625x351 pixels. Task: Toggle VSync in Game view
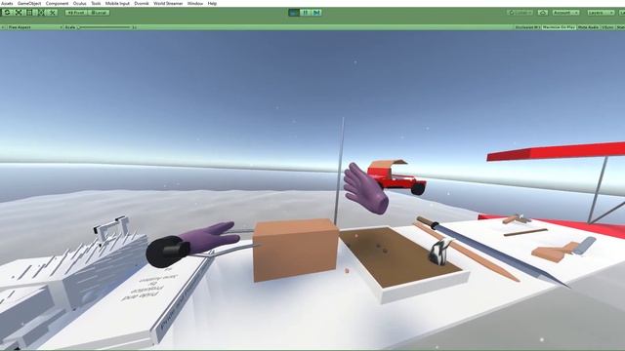(x=607, y=27)
